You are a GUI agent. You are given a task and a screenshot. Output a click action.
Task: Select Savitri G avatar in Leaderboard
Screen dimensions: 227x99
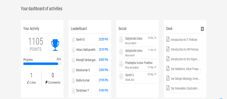(73, 39)
